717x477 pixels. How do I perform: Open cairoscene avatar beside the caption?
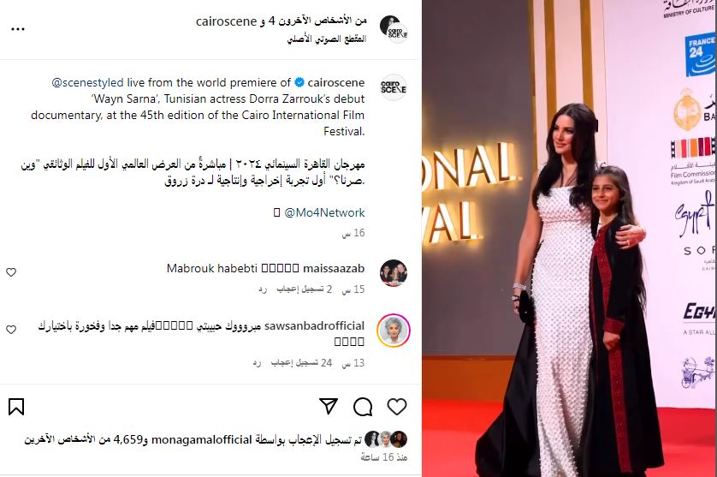(x=394, y=87)
